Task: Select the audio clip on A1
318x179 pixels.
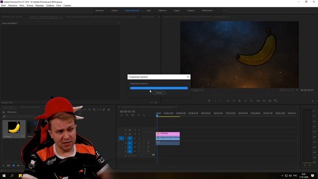Action: (x=168, y=143)
